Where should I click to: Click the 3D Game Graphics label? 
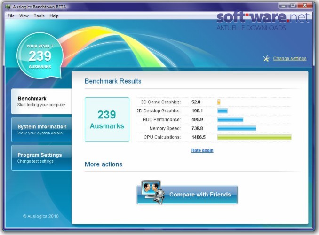(161, 102)
